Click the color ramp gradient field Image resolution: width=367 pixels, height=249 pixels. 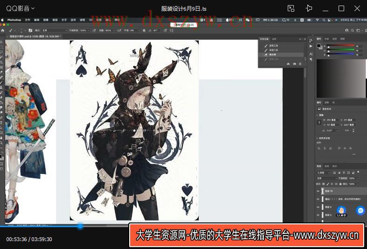tap(341, 78)
